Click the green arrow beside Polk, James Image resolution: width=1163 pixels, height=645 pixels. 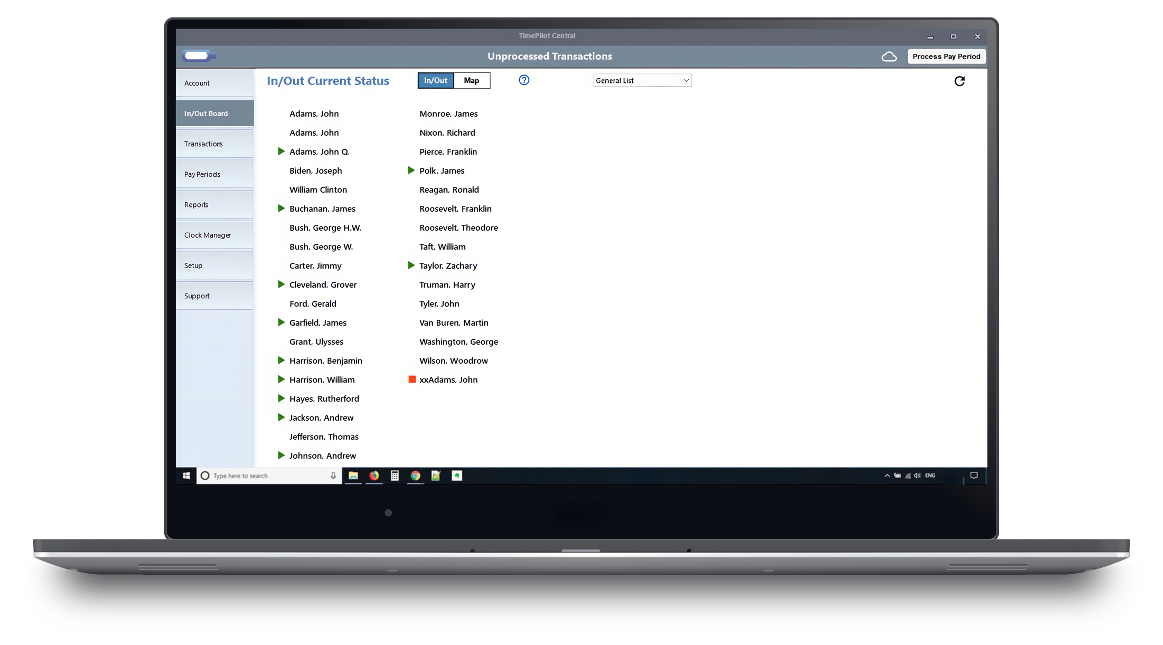coord(411,170)
